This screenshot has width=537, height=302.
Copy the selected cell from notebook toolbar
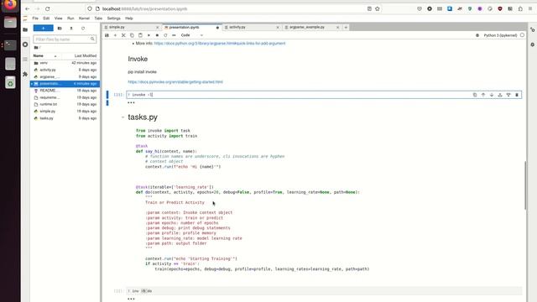coord(132,35)
